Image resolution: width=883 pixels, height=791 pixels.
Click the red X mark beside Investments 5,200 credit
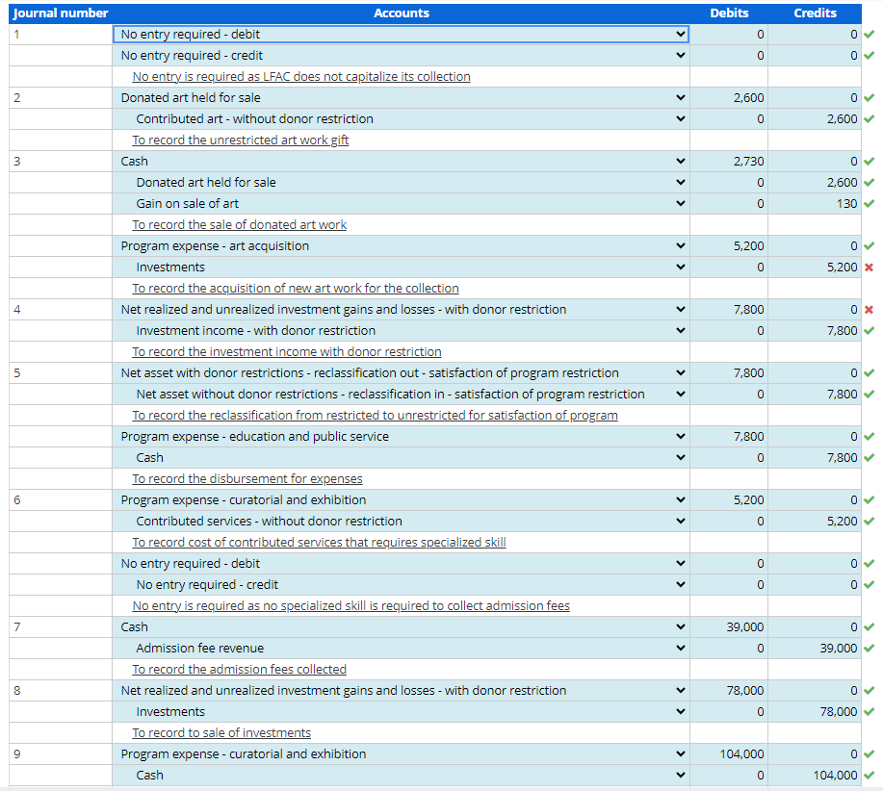[869, 268]
